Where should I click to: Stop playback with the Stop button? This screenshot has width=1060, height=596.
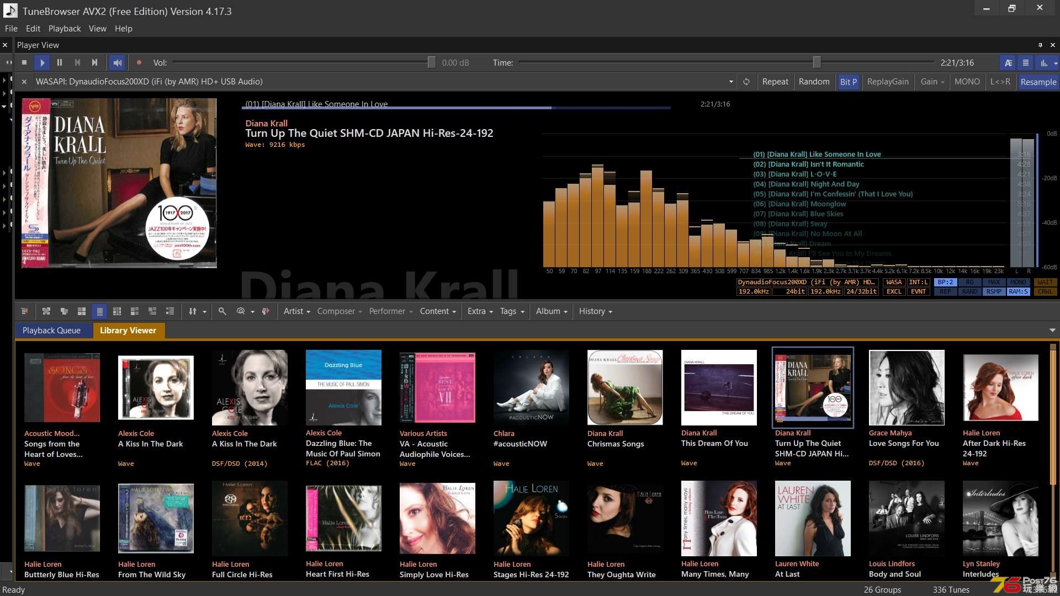(24, 63)
